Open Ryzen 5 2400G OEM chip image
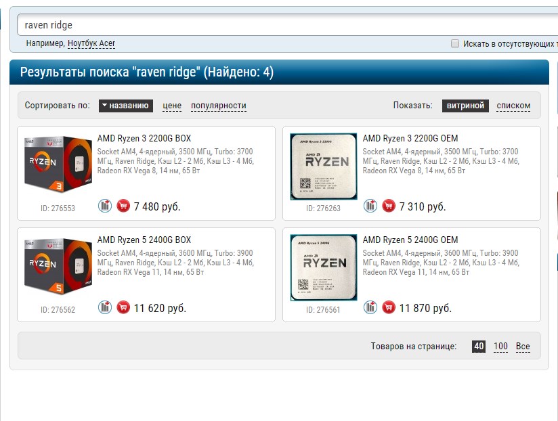The width and height of the screenshot is (558, 421). 324,268
